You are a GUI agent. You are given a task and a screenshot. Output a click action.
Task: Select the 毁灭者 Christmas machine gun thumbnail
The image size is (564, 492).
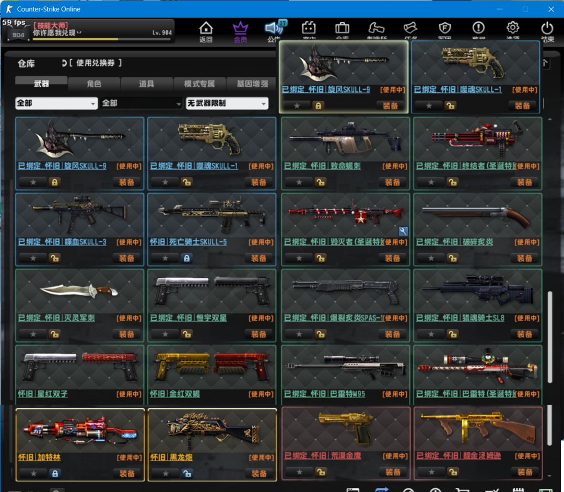point(345,215)
